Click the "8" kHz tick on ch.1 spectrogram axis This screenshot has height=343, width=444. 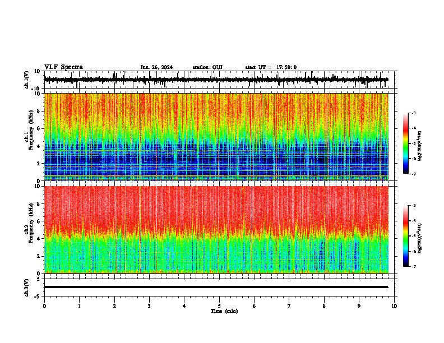tap(39, 111)
